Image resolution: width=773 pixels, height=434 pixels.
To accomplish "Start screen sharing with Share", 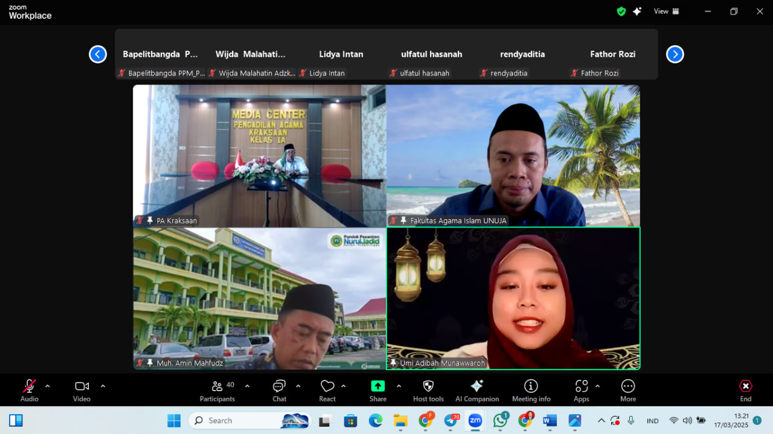I will coord(378,391).
